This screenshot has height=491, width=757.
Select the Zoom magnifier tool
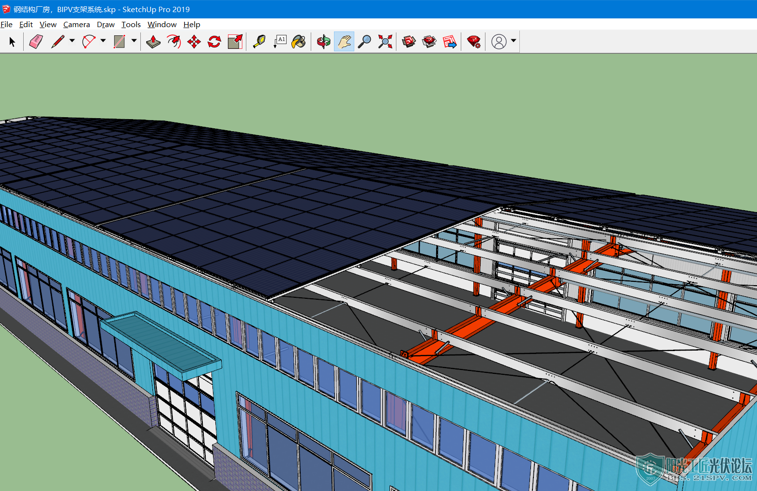point(364,42)
